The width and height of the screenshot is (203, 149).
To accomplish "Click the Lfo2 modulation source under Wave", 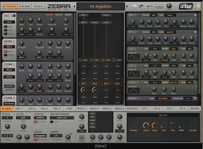I will tap(22, 34).
